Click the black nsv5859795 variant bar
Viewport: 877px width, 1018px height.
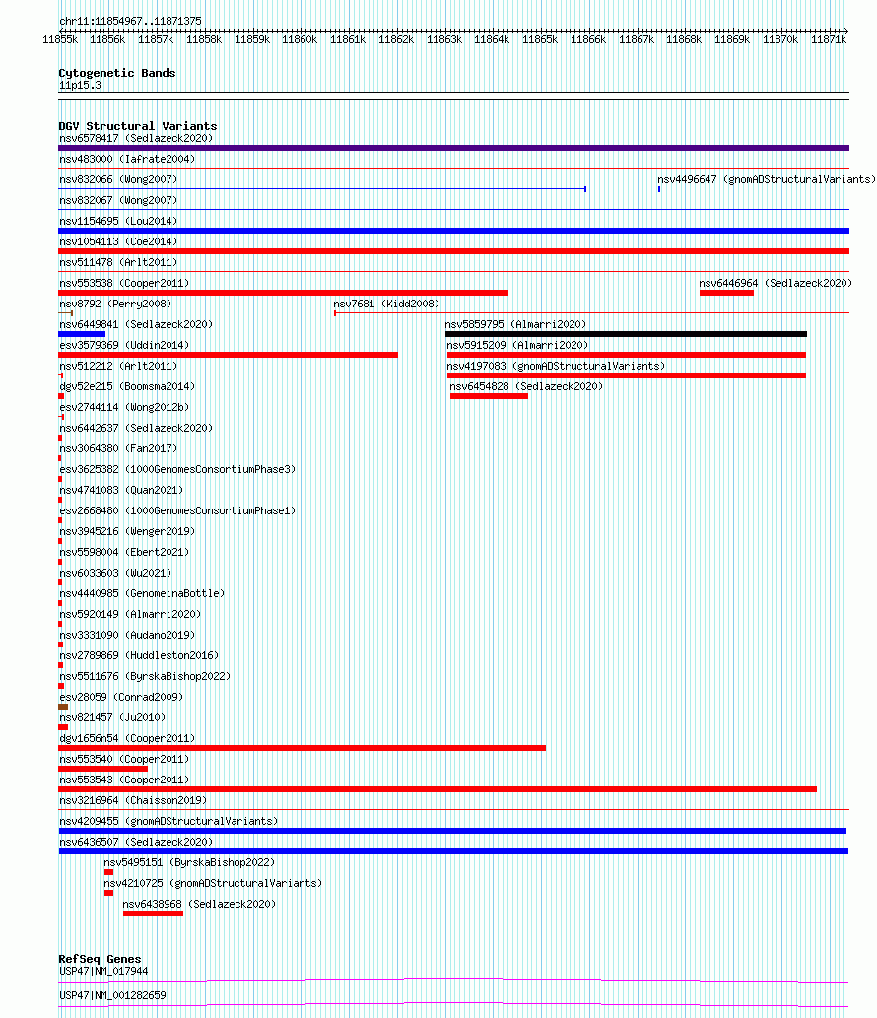[626, 334]
